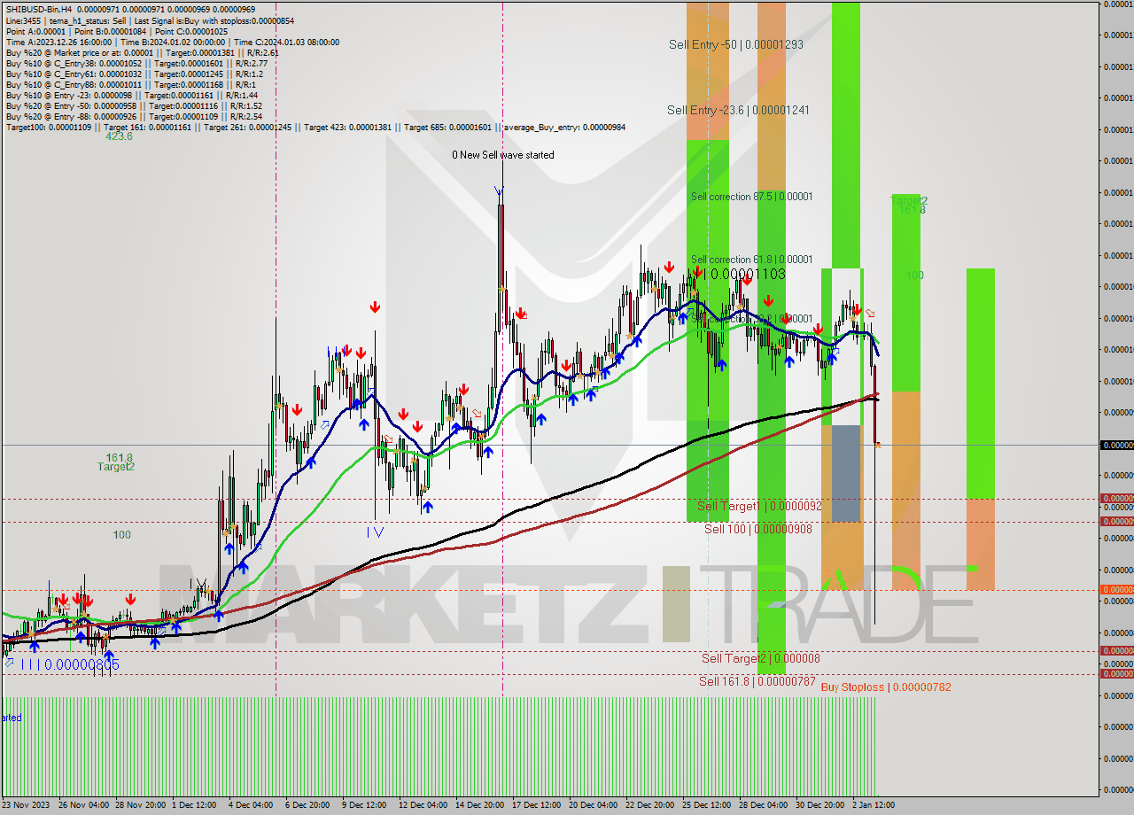1134x815 pixels.
Task: Click the '20 Dec 04:00' time axis label
Action: coord(594,805)
